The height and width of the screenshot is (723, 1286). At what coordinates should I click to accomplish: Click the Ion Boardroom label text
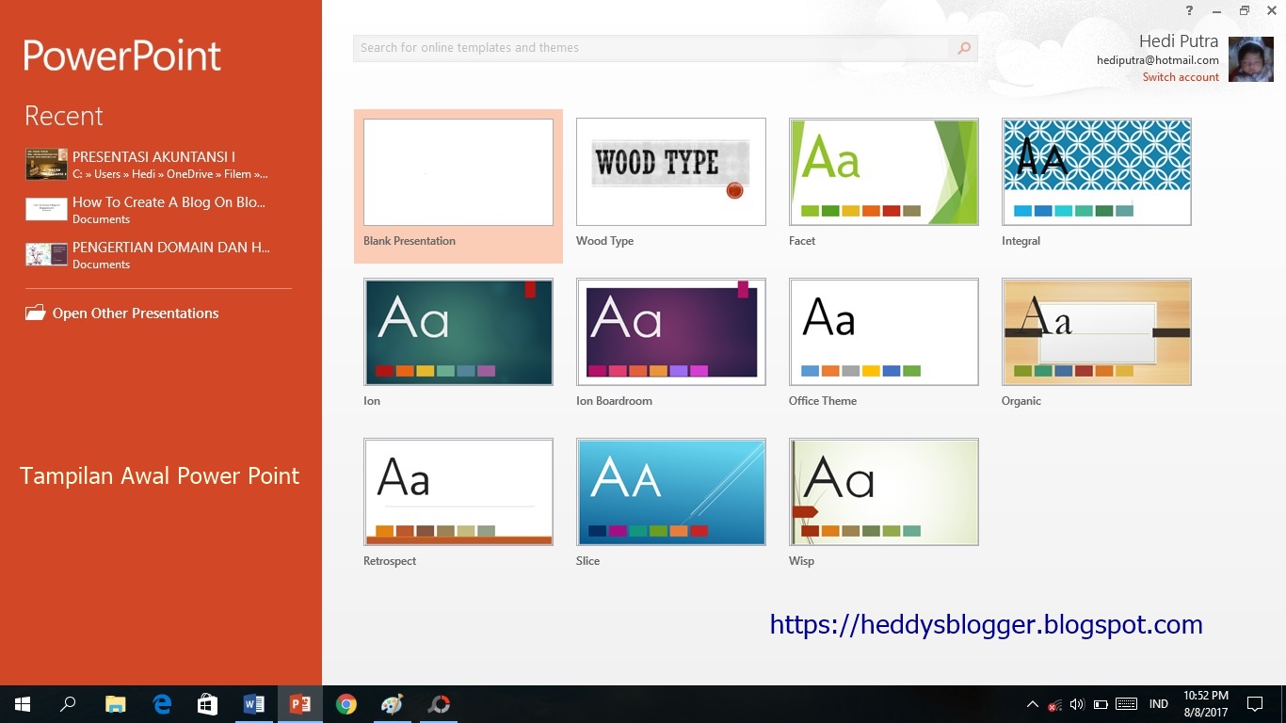point(614,401)
